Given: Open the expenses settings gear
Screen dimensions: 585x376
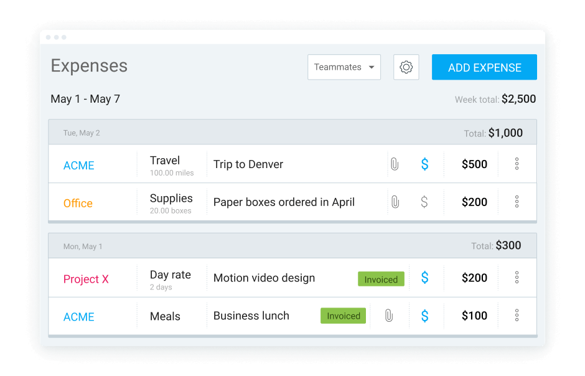Looking at the screenshot, I should tap(406, 67).
